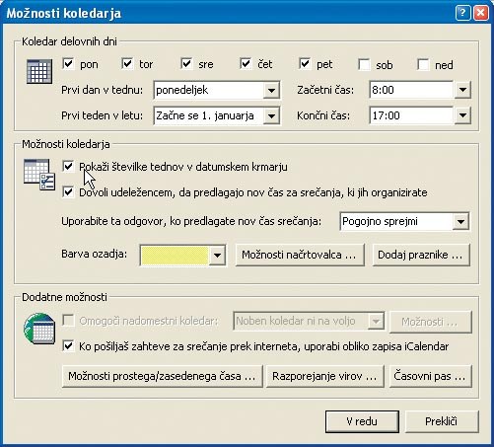Image resolution: width=494 pixels, height=447 pixels.
Task: Click inside the 8:00 start time field
Action: point(411,90)
